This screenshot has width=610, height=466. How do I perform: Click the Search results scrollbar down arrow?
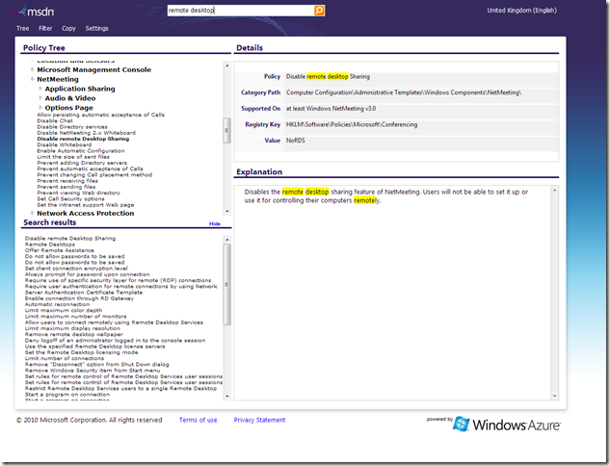(x=227, y=397)
